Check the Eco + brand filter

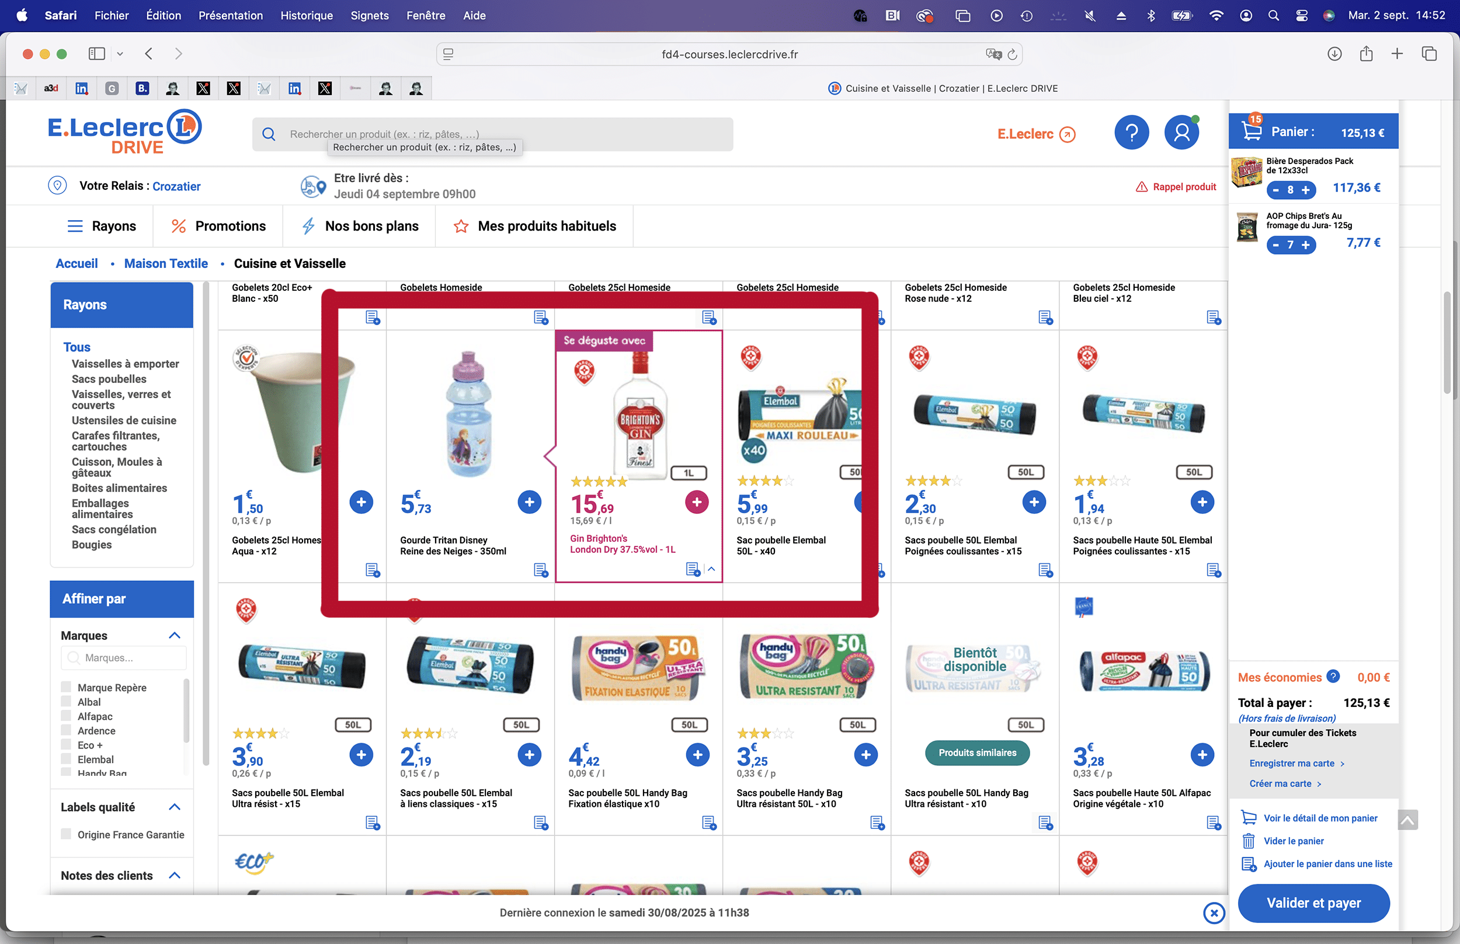click(66, 744)
